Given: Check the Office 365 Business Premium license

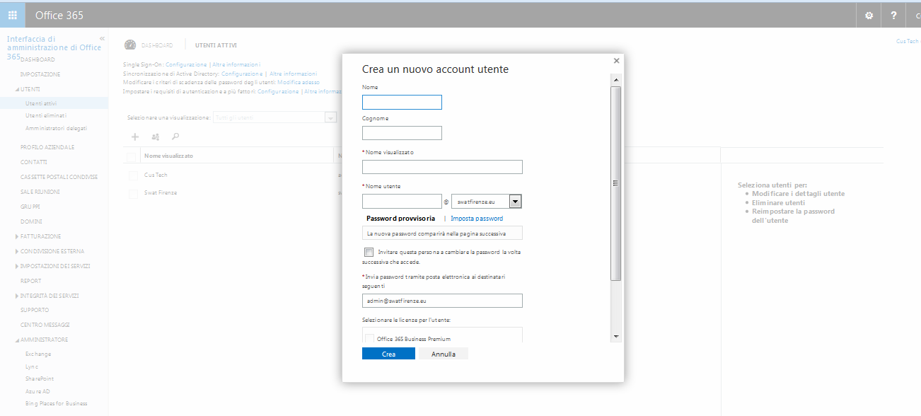Looking at the screenshot, I should (x=369, y=339).
